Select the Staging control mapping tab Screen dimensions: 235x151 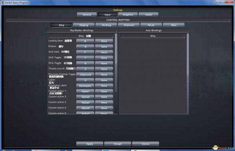tap(84, 25)
